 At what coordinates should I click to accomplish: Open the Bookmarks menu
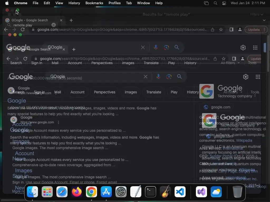pyautogui.click(x=94, y=3)
